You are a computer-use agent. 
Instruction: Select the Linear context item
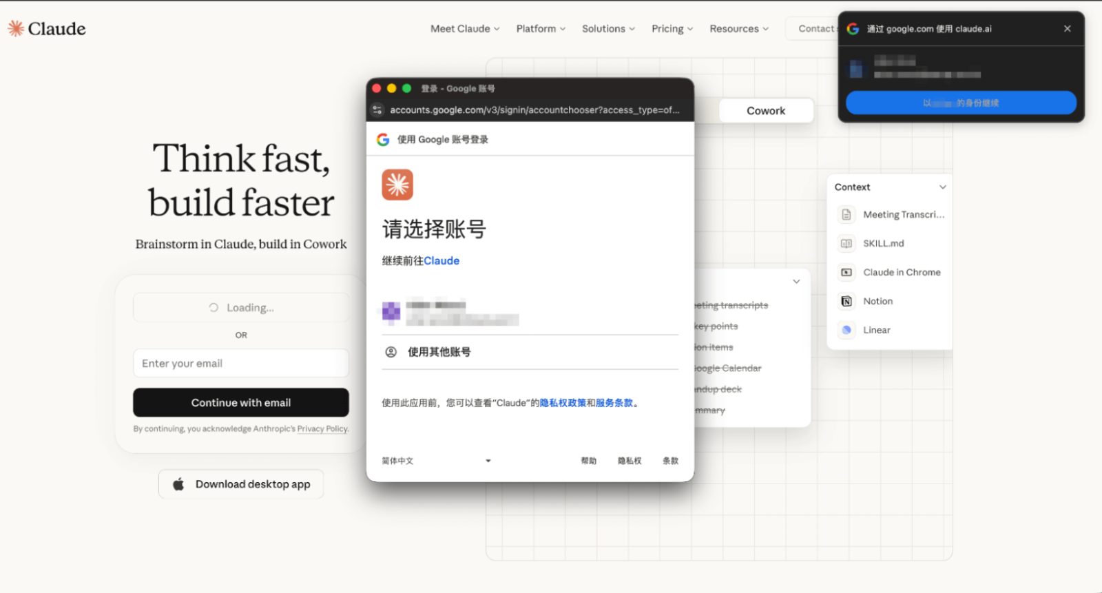point(891,331)
